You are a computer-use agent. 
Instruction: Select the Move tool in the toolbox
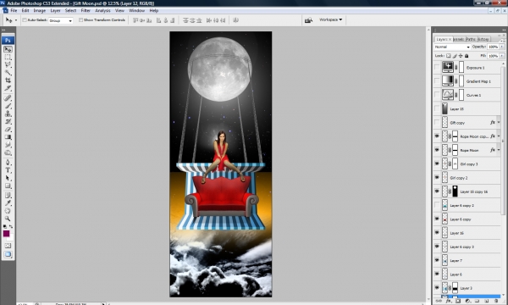tap(8, 49)
